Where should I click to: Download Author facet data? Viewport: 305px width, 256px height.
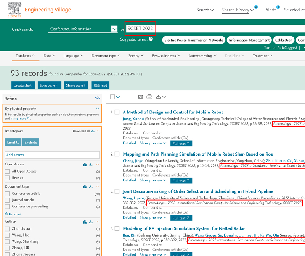click(x=91, y=222)
